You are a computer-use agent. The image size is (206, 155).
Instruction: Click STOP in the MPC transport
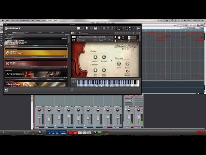pos(80,133)
